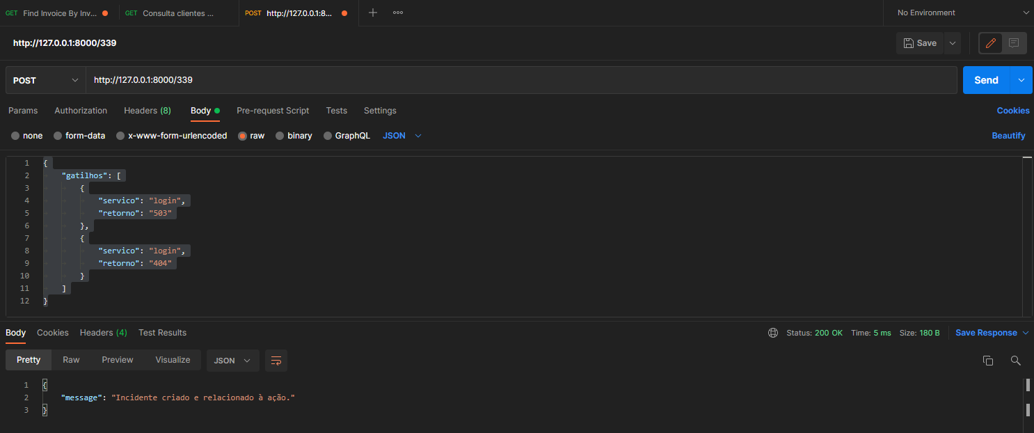1034x433 pixels.
Task: Click the Time: 5 ms label
Action: (x=871, y=333)
